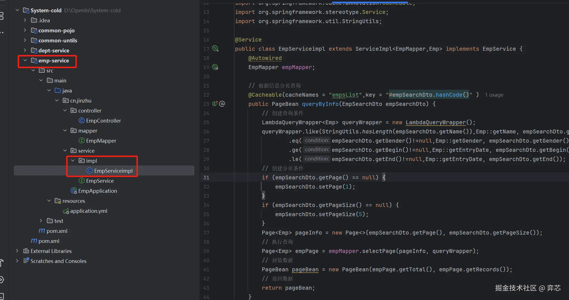Image resolution: width=569 pixels, height=300 pixels.
Task: Open the EmpApplication Spring Boot class icon
Action: pos(74,191)
